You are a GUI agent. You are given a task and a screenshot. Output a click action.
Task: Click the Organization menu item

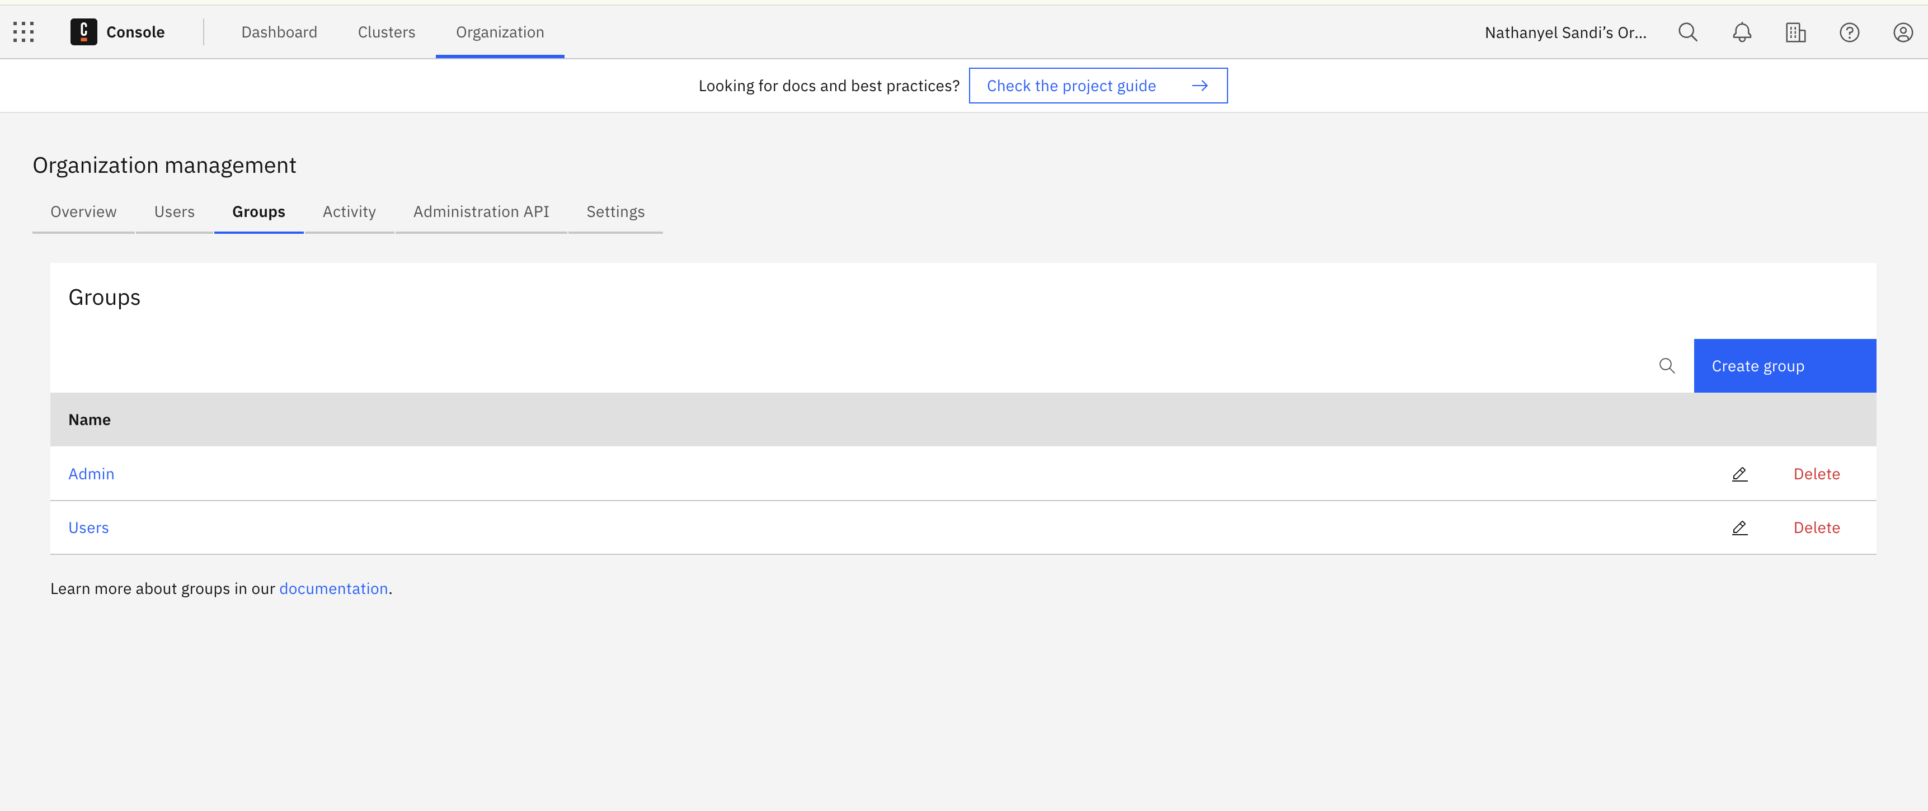499,32
